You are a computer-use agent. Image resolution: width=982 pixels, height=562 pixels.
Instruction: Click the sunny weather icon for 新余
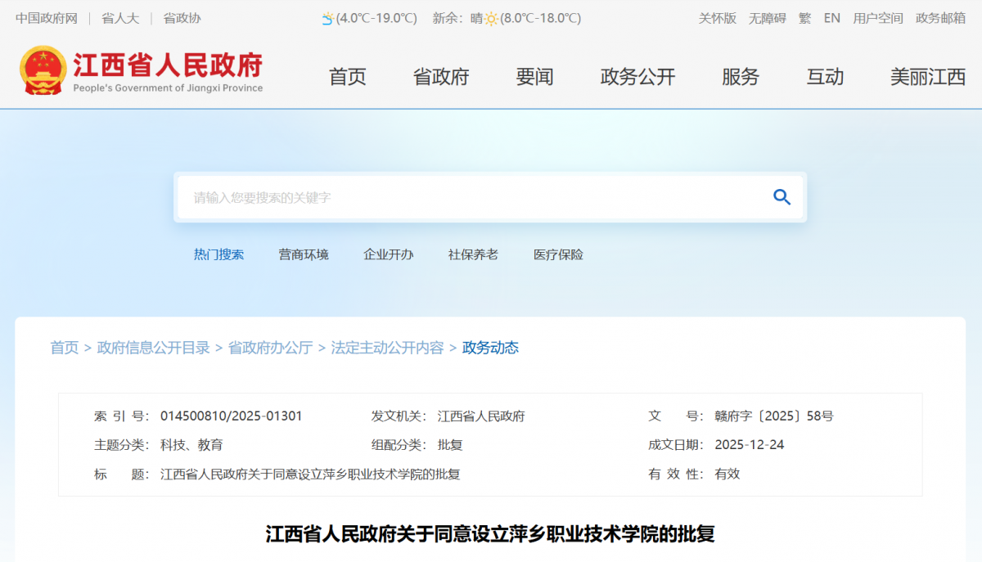click(491, 19)
